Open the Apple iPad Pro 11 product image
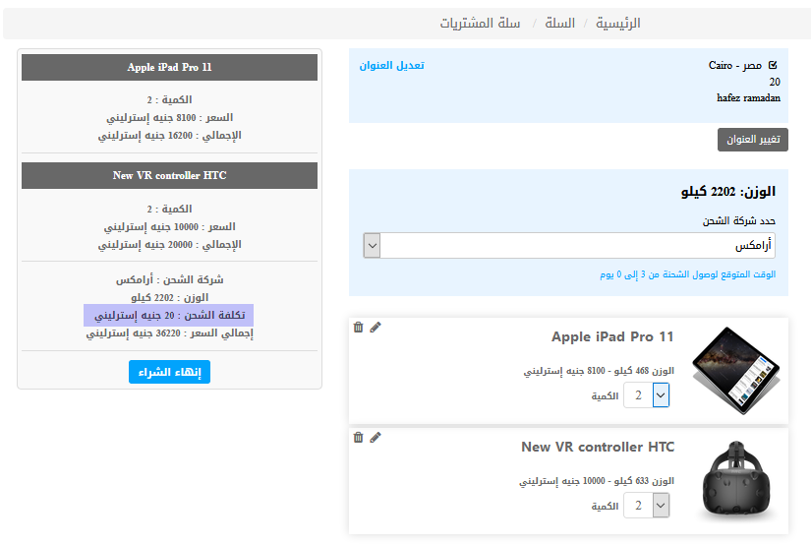 735,371
